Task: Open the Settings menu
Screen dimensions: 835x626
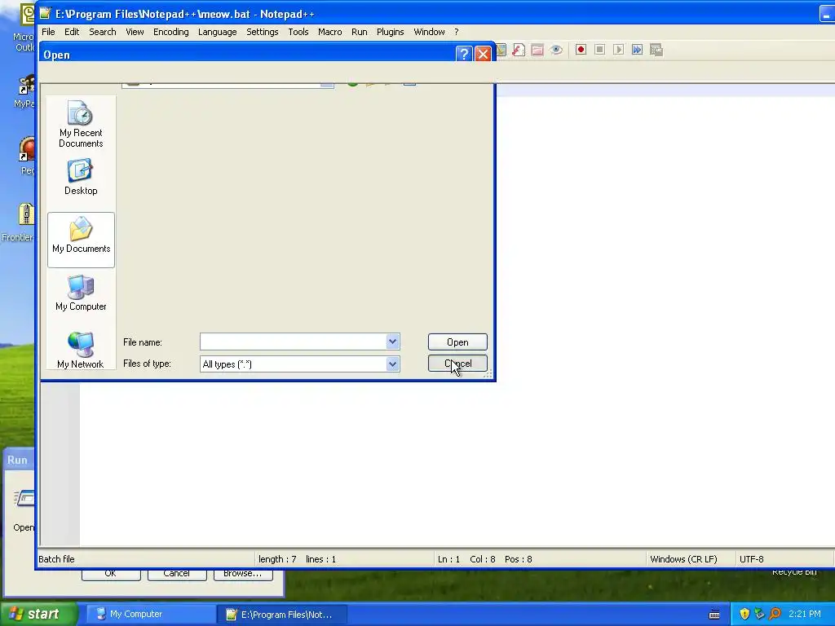Action: [263, 32]
